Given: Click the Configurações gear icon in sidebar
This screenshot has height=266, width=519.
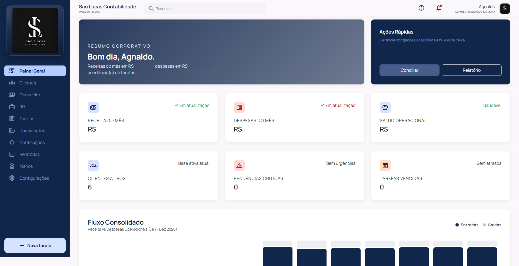Looking at the screenshot, I should click(x=12, y=178).
